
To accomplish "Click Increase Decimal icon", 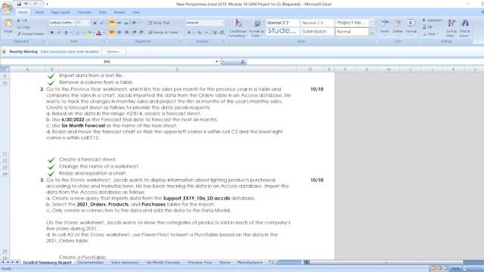I will click(215, 32).
